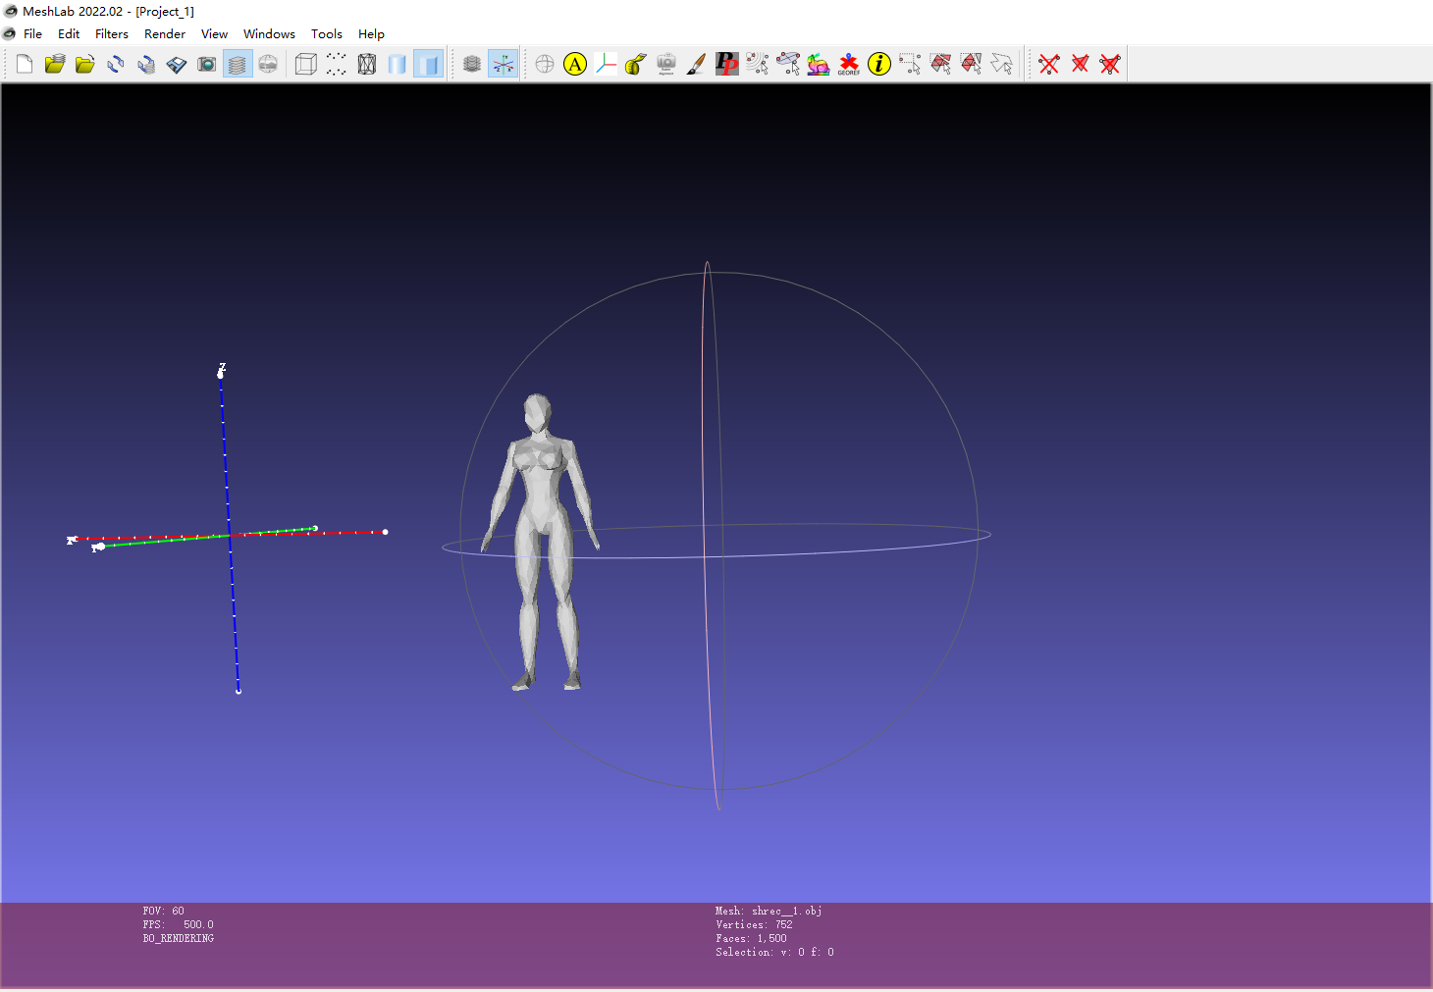The height and width of the screenshot is (992, 1433).
Task: Select the Select Vertices tool
Action: pos(910,65)
